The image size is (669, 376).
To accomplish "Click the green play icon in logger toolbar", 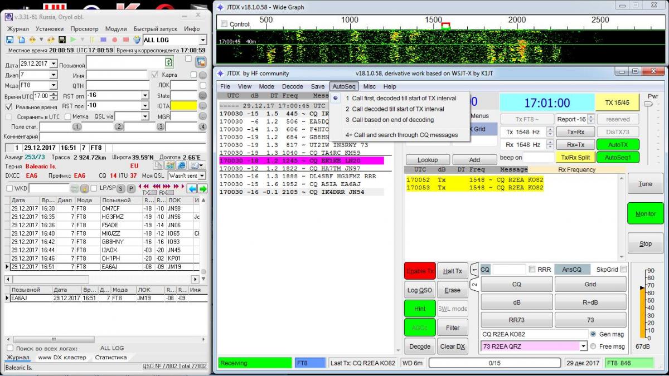I will (x=72, y=40).
